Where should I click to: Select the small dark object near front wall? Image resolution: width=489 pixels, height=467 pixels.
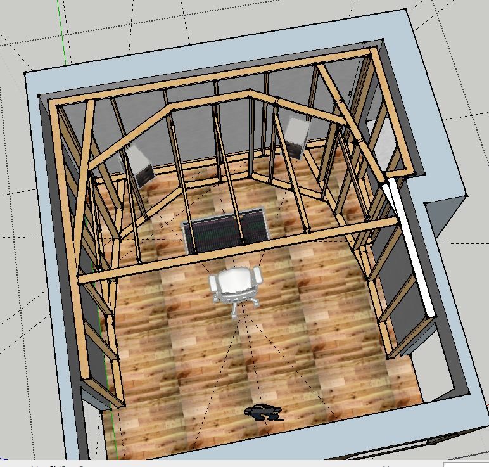[x=264, y=413]
